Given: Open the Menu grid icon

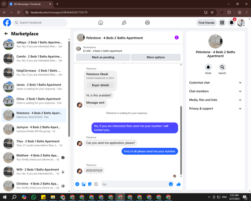Looking at the screenshot, I should point(222,23).
